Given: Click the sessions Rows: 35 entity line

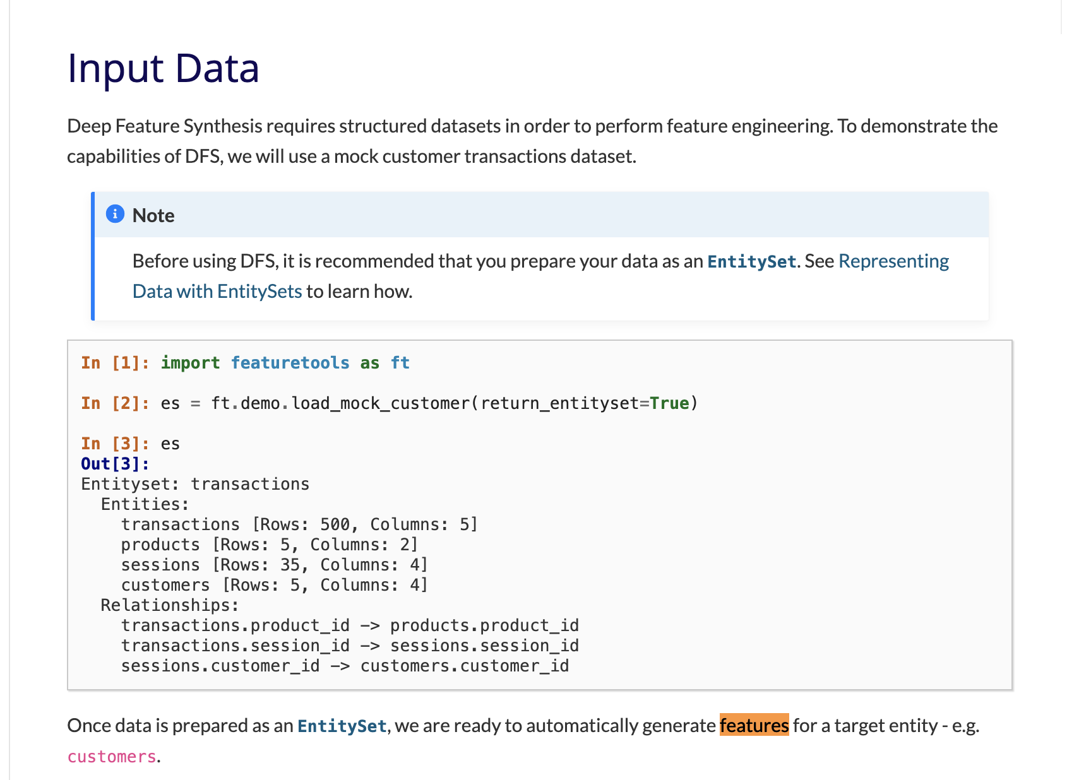Looking at the screenshot, I should coord(274,565).
